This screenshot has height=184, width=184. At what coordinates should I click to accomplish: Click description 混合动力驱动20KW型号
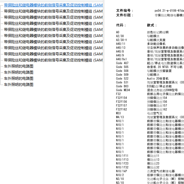point(162,90)
